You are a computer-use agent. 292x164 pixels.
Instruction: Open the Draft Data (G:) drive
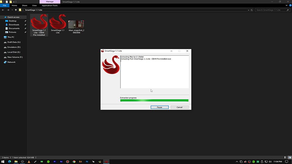[x=14, y=42]
